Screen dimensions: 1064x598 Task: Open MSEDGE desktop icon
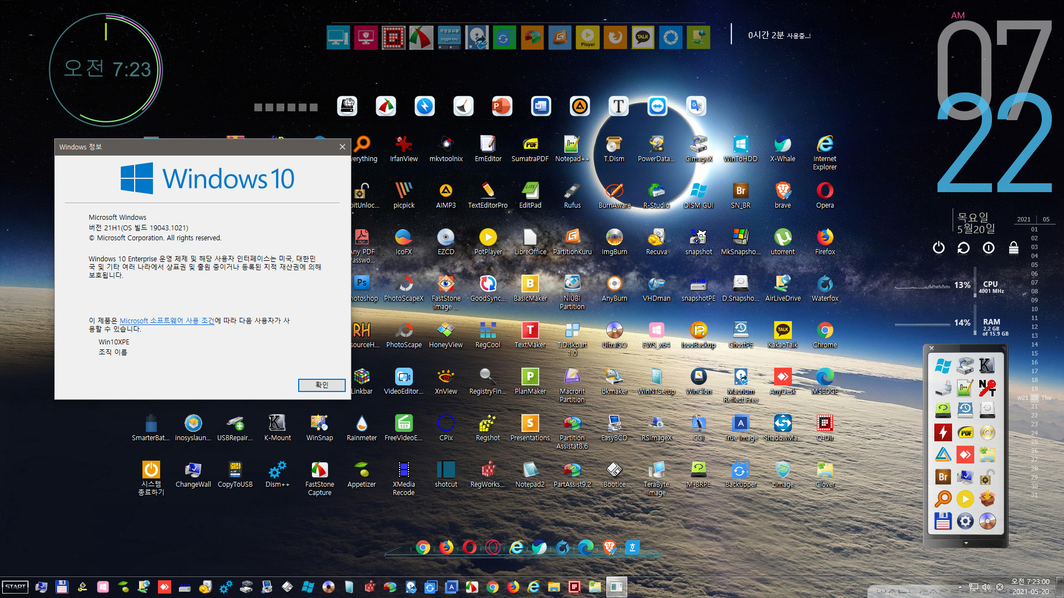coord(825,382)
